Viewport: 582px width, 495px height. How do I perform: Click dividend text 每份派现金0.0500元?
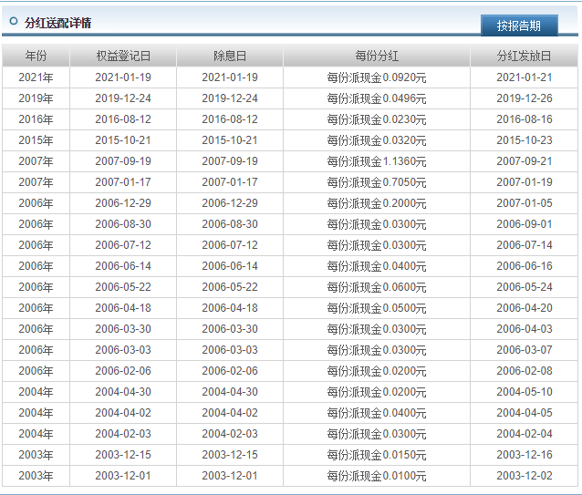pyautogui.click(x=377, y=308)
